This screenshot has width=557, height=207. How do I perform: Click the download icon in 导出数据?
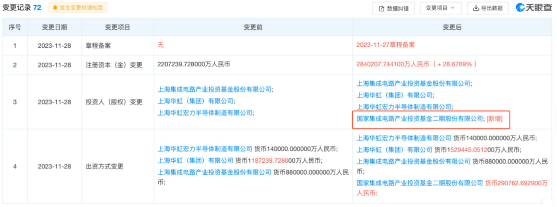tap(474, 8)
